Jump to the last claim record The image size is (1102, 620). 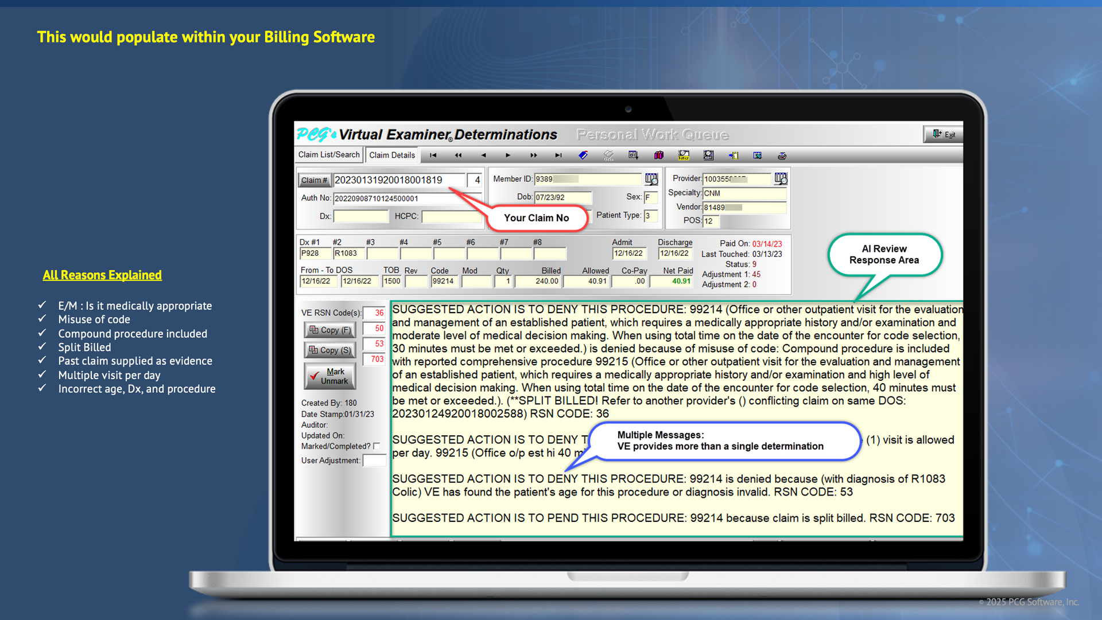pyautogui.click(x=558, y=155)
